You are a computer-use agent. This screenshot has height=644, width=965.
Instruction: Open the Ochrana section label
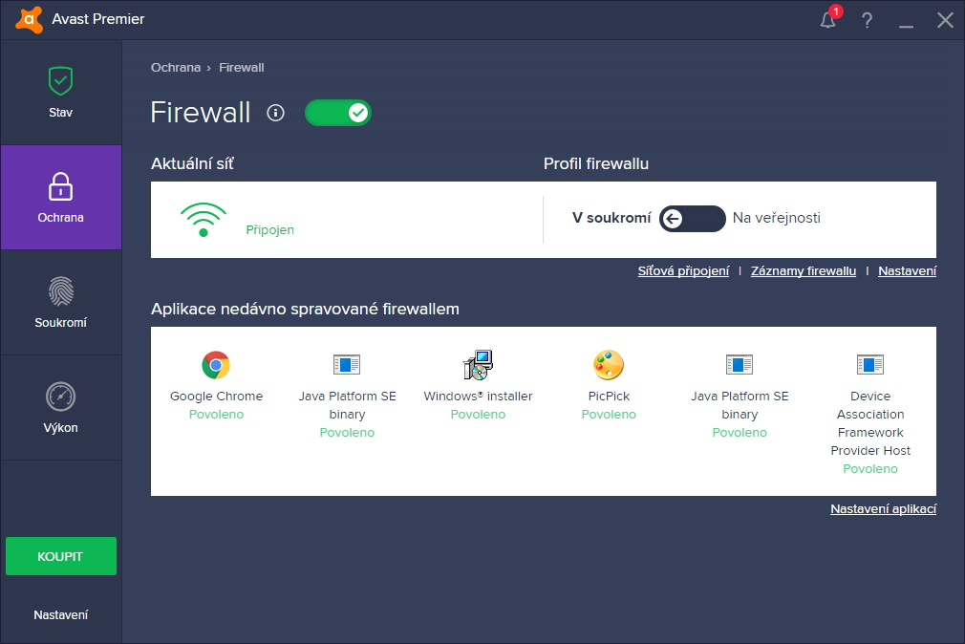[x=60, y=218]
